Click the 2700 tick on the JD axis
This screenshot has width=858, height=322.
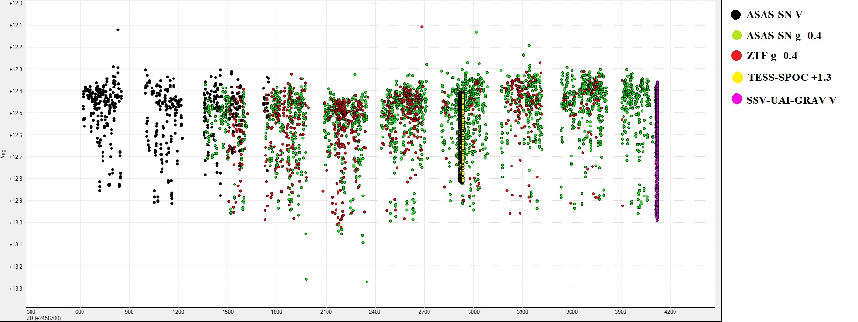tap(424, 312)
